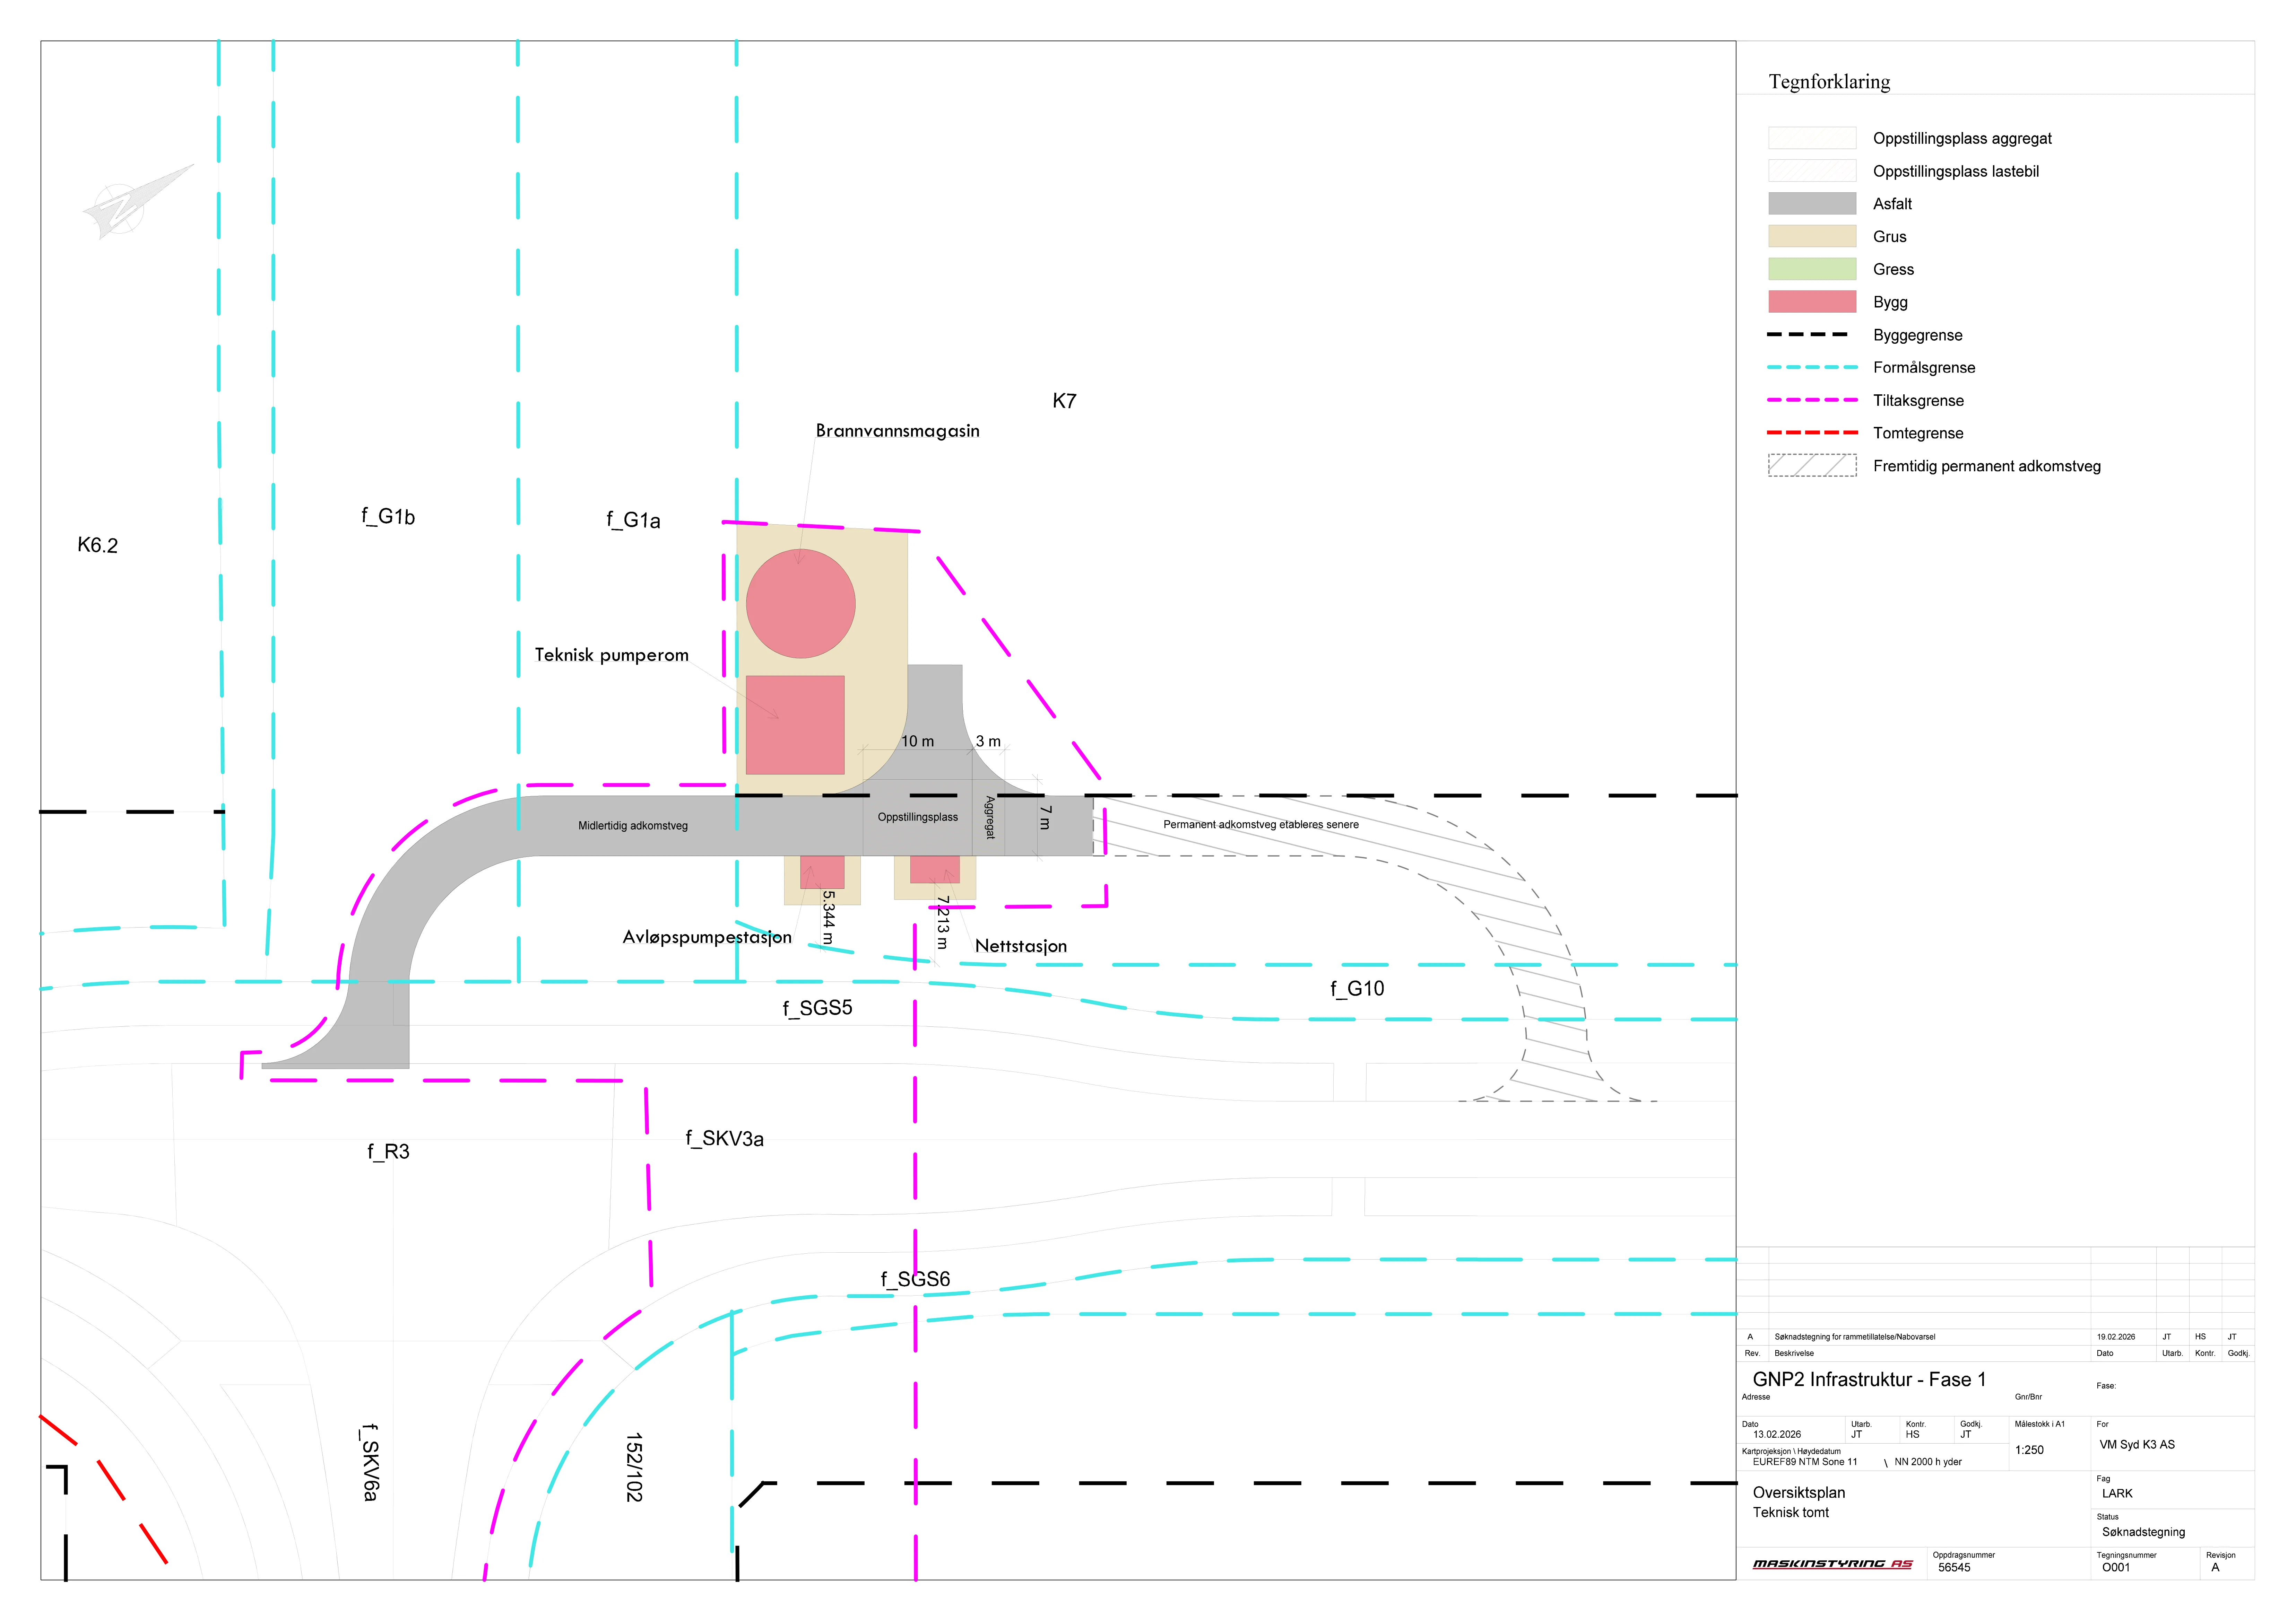Click the 'EUREF89 NTM Sone 11' projection text
Image resolution: width=2296 pixels, height=1621 pixels.
point(1805,1462)
